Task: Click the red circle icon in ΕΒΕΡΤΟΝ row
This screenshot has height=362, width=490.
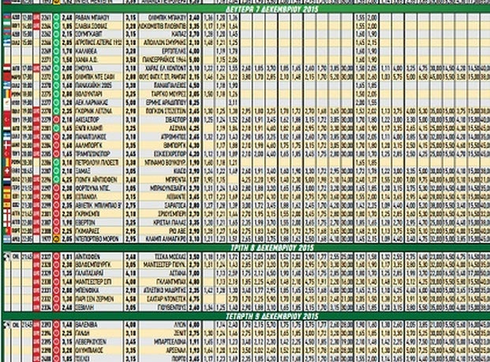Action: click(x=56, y=222)
